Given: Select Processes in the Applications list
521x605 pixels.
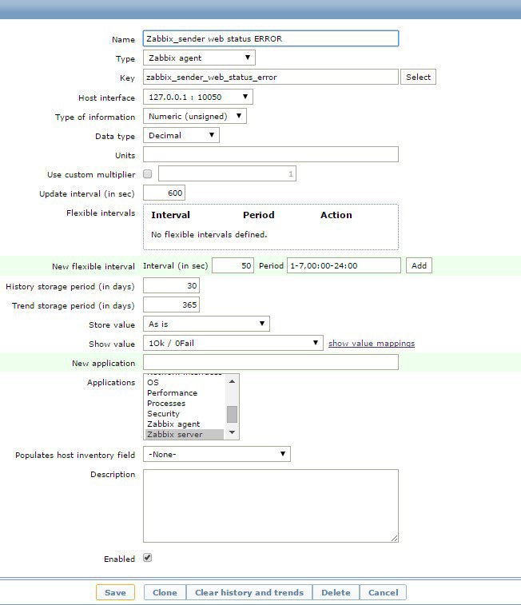Looking at the screenshot, I should (185, 404).
